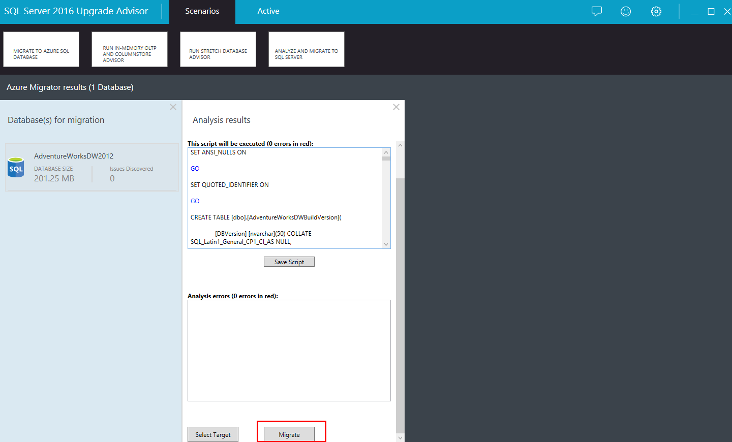
Task: Select Migrate to Azure SQL Database tile
Action: 41,49
